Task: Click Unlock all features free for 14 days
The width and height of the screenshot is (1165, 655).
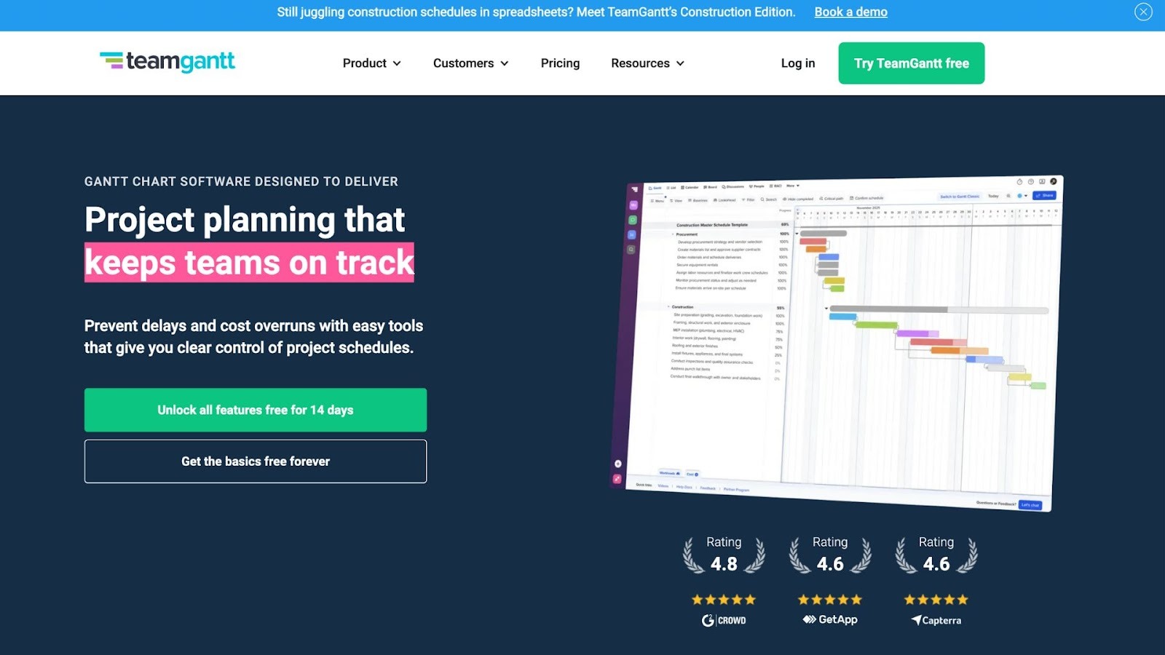Action: [x=256, y=410]
